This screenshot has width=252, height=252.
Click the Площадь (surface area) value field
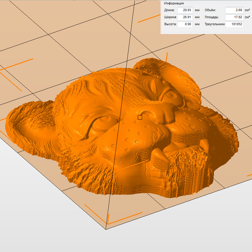pos(234,17)
